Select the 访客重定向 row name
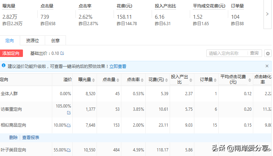273x156 pixels. 11,109
